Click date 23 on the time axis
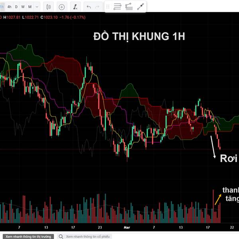 [x=100, y=227]
